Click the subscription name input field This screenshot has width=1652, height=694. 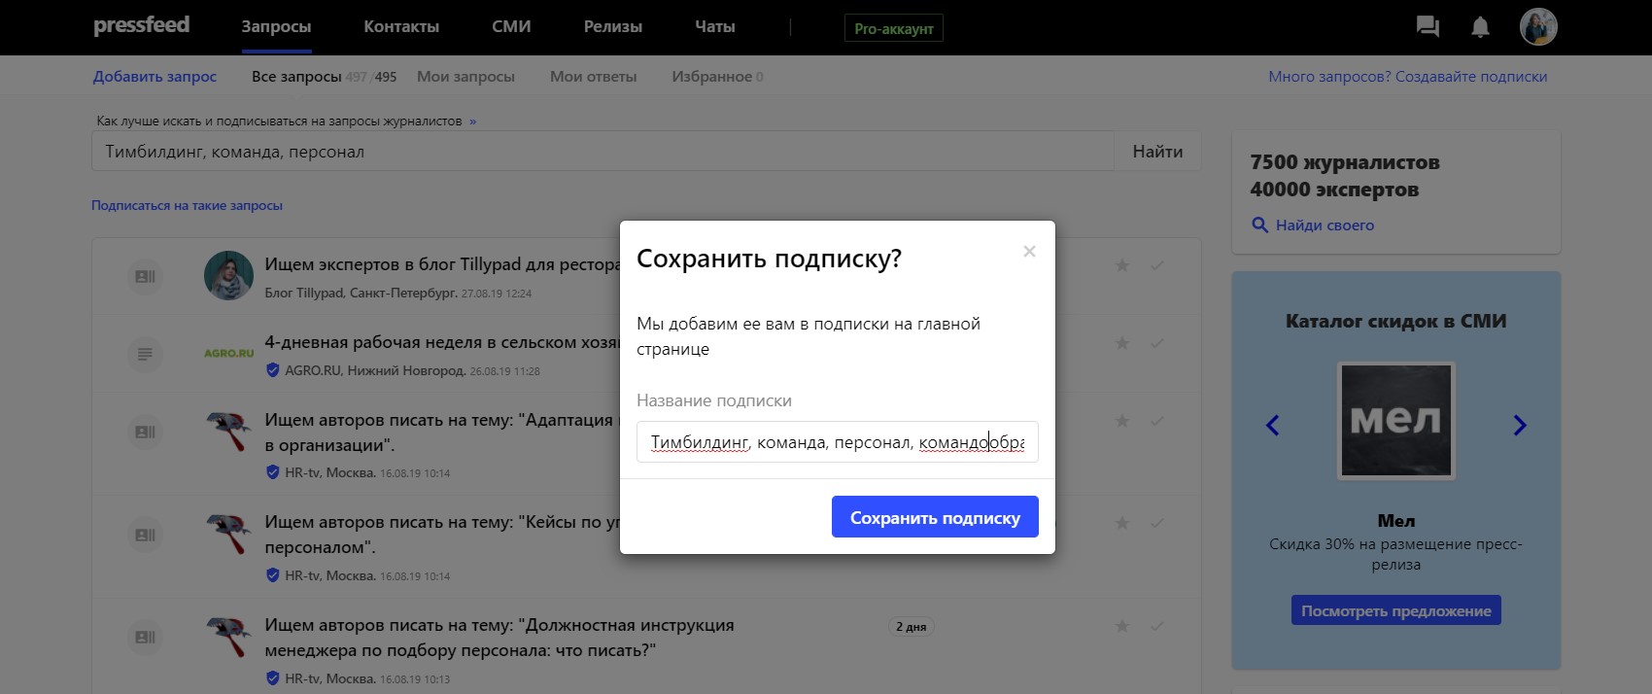coord(837,442)
